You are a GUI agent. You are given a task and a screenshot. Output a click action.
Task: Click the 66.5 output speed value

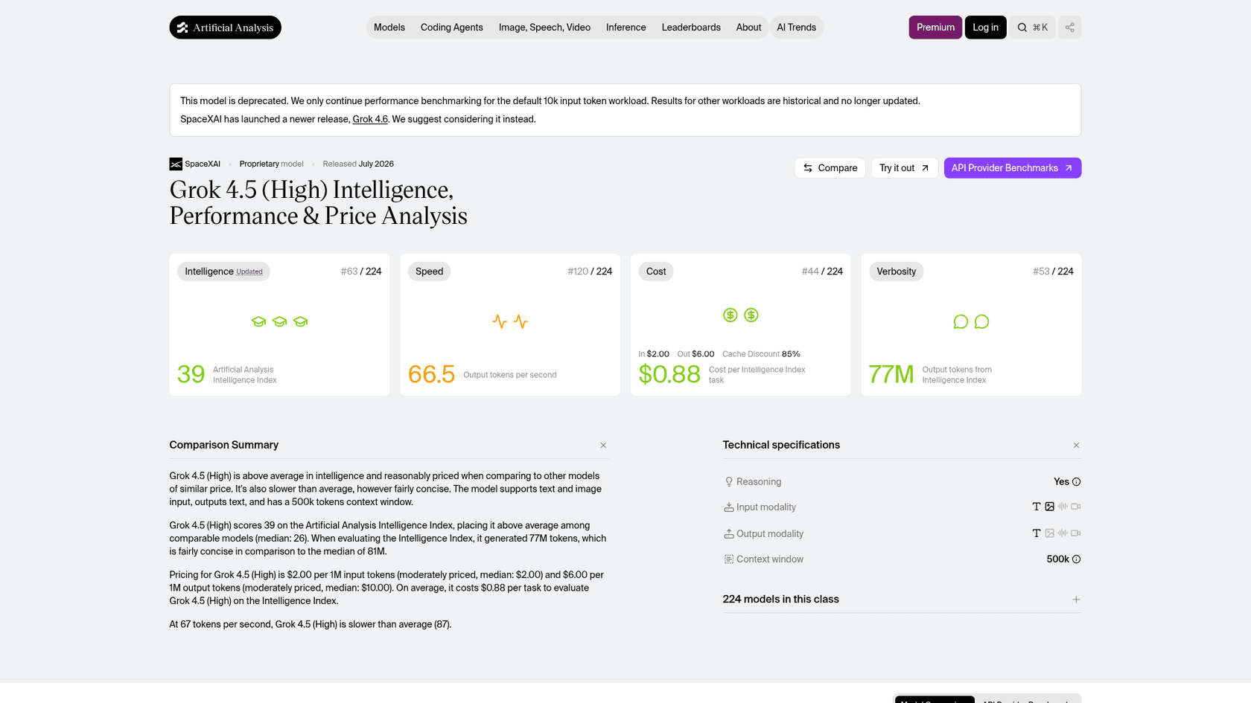click(431, 374)
